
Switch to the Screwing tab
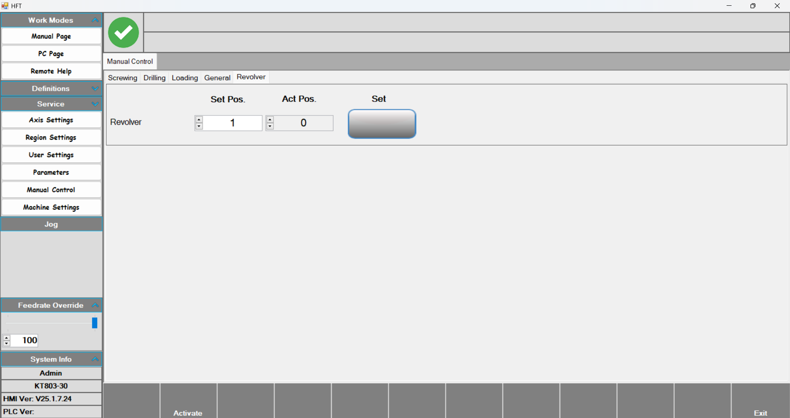tap(122, 78)
